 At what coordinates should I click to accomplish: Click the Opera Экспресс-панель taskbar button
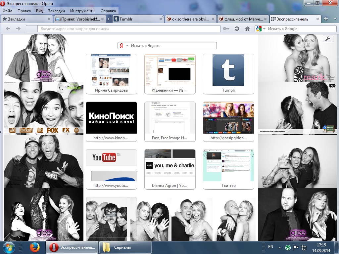[x=72, y=247]
